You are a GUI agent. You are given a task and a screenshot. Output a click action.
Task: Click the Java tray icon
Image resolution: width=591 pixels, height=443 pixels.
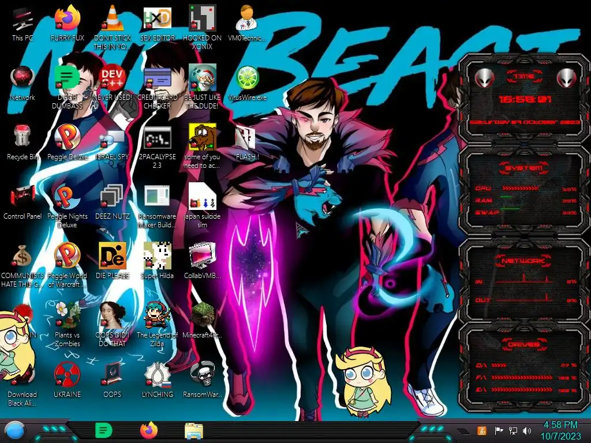click(482, 430)
